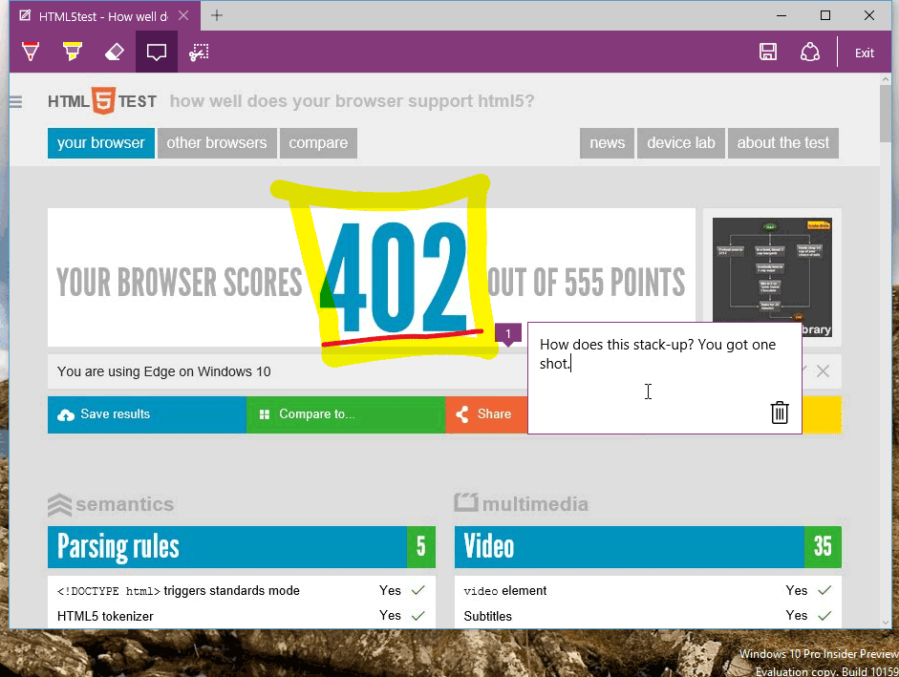
Task: Click the Video score 35
Action: coord(823,547)
